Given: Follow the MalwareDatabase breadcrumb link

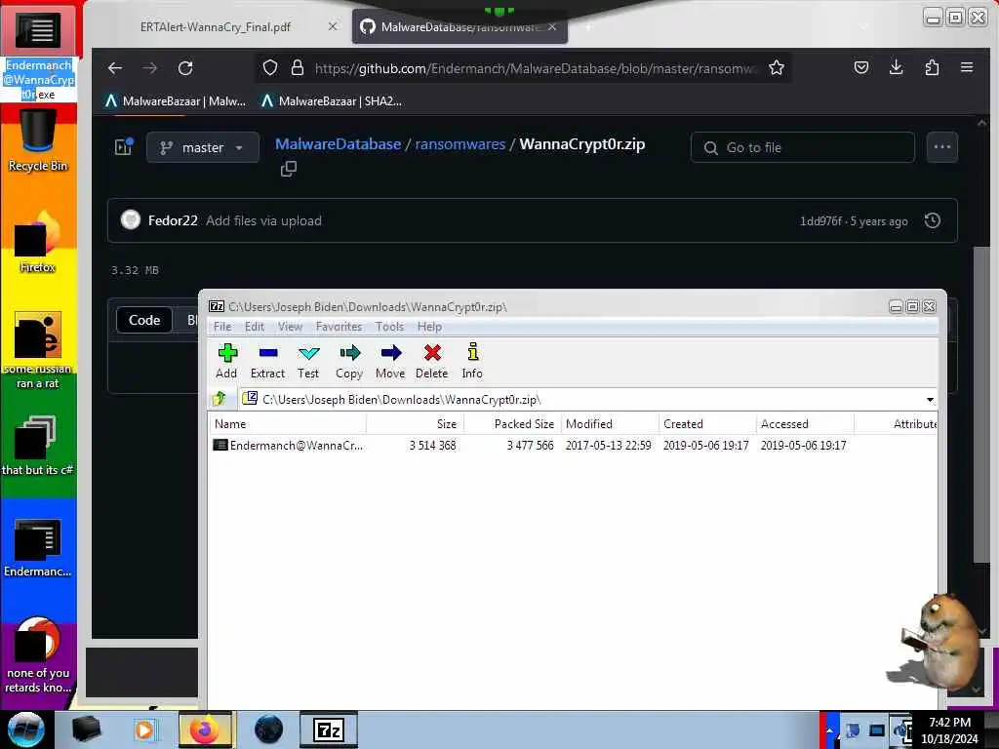Looking at the screenshot, I should pos(339,144).
